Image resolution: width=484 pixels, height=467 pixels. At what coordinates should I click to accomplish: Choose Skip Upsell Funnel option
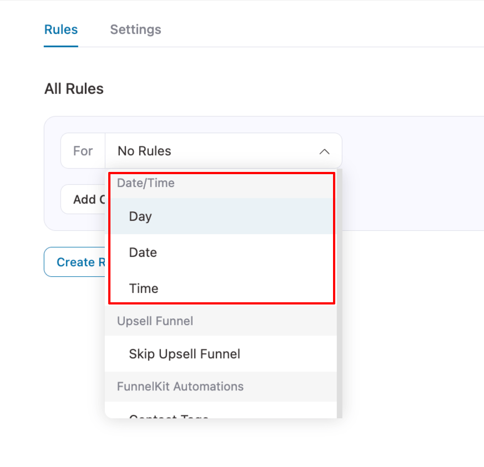(x=184, y=354)
